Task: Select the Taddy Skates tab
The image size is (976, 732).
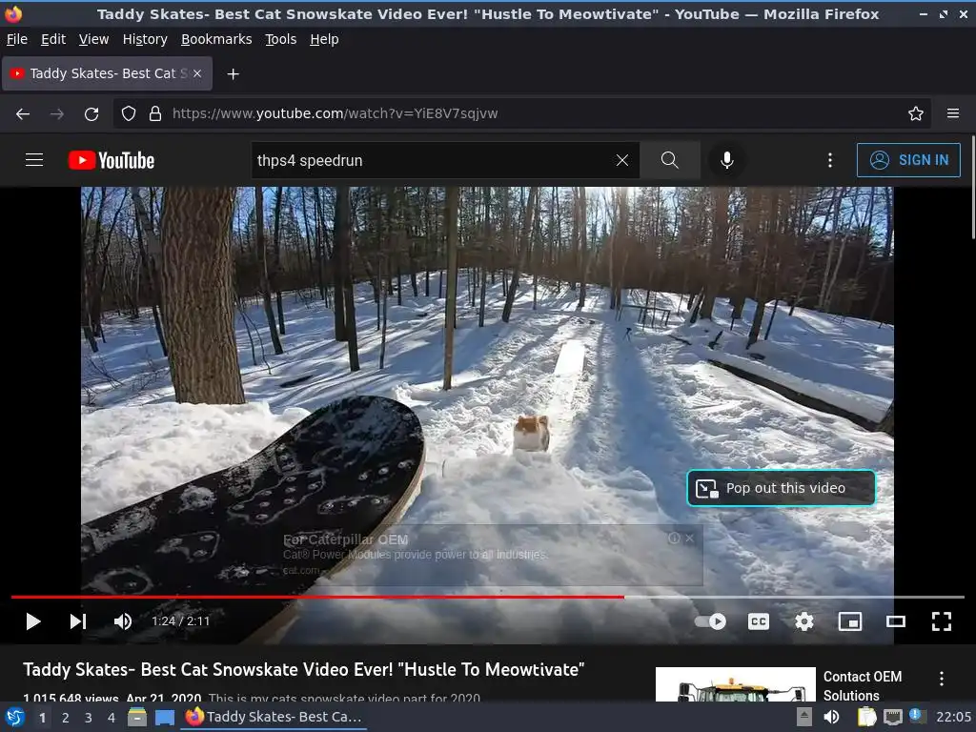Action: [x=107, y=73]
